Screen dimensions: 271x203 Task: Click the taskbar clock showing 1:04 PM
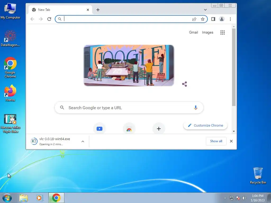(x=258, y=198)
